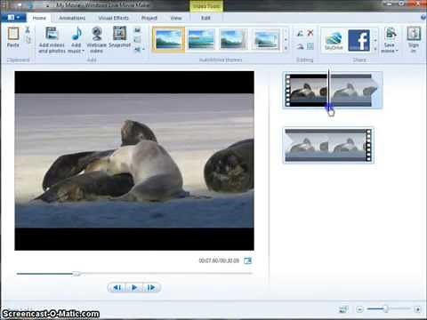Image resolution: width=427 pixels, height=320 pixels.
Task: Open the Save movie dropdown arrow
Action: [x=397, y=51]
